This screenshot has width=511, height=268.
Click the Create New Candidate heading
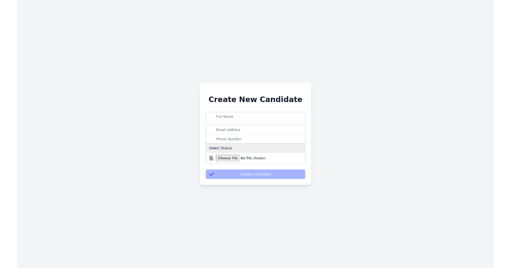(255, 99)
